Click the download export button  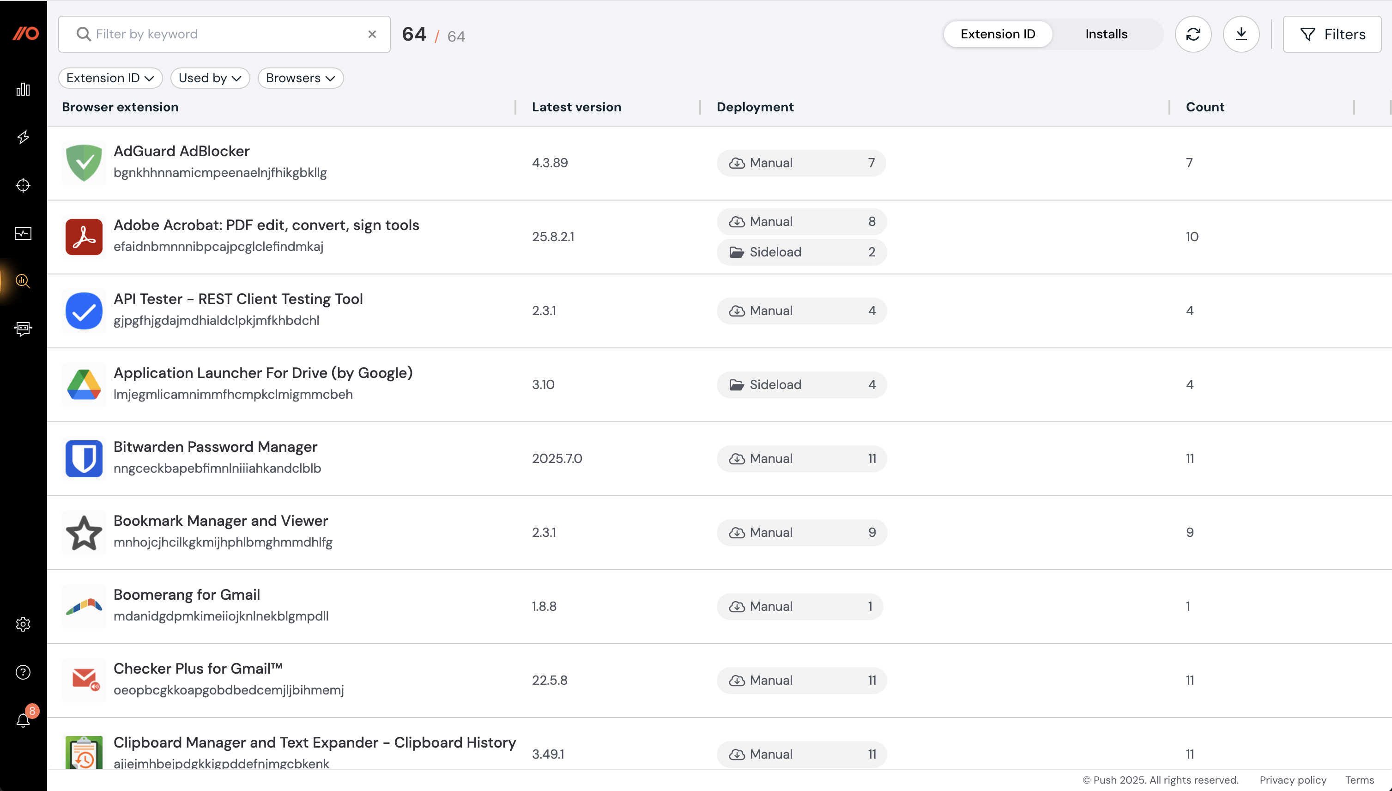1241,34
